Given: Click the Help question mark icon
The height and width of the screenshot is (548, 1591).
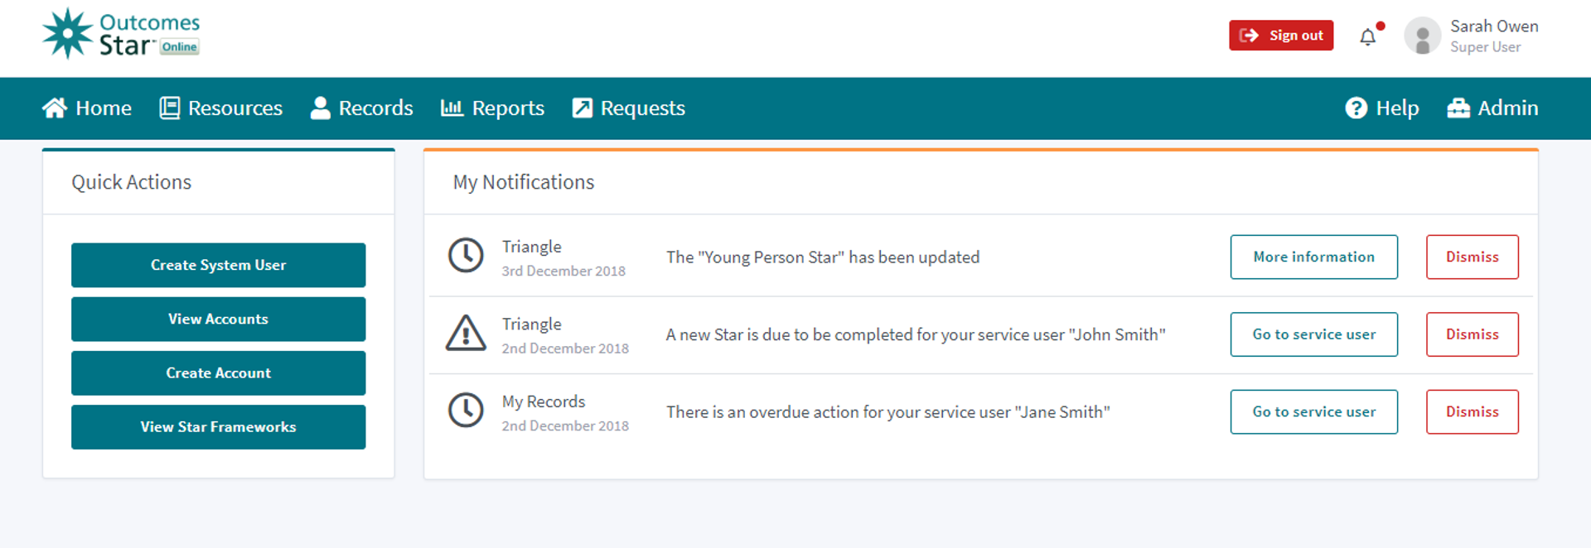Looking at the screenshot, I should pos(1356,108).
